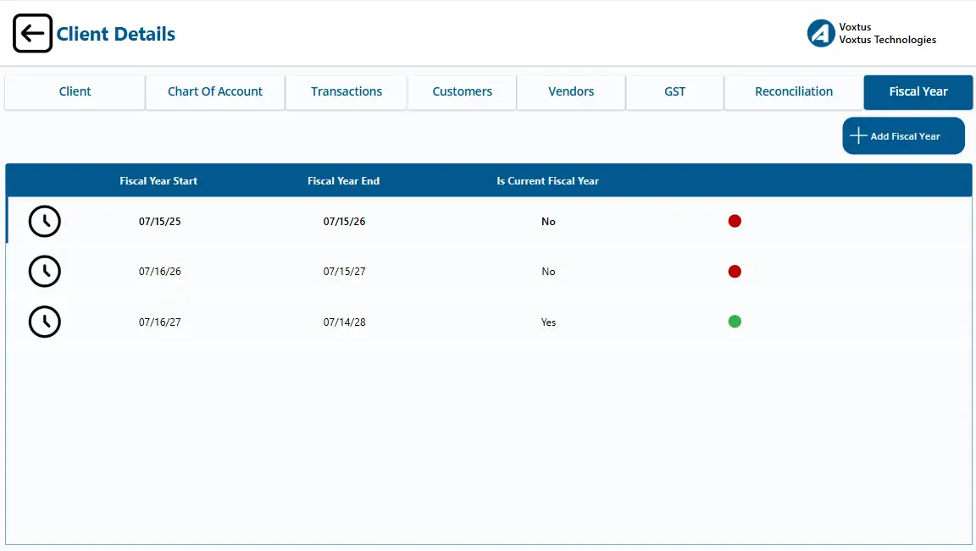Image resolution: width=976 pixels, height=551 pixels.
Task: Click red status dot in 07/15/25 row
Action: pyautogui.click(x=735, y=222)
